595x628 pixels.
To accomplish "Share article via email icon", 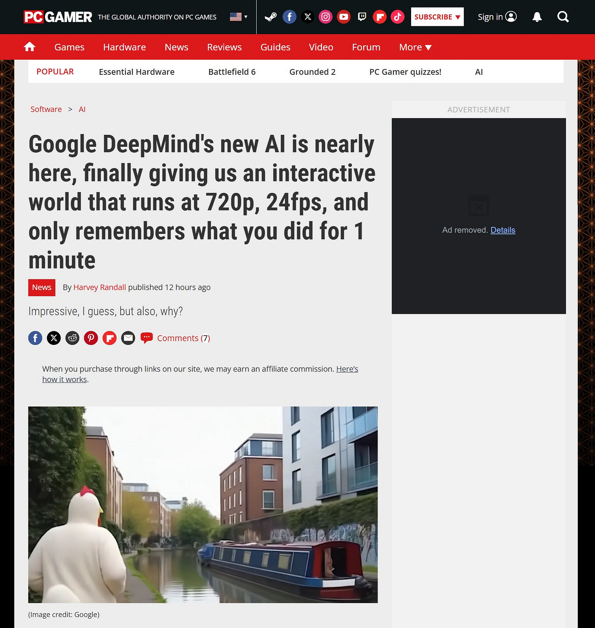I will 128,338.
